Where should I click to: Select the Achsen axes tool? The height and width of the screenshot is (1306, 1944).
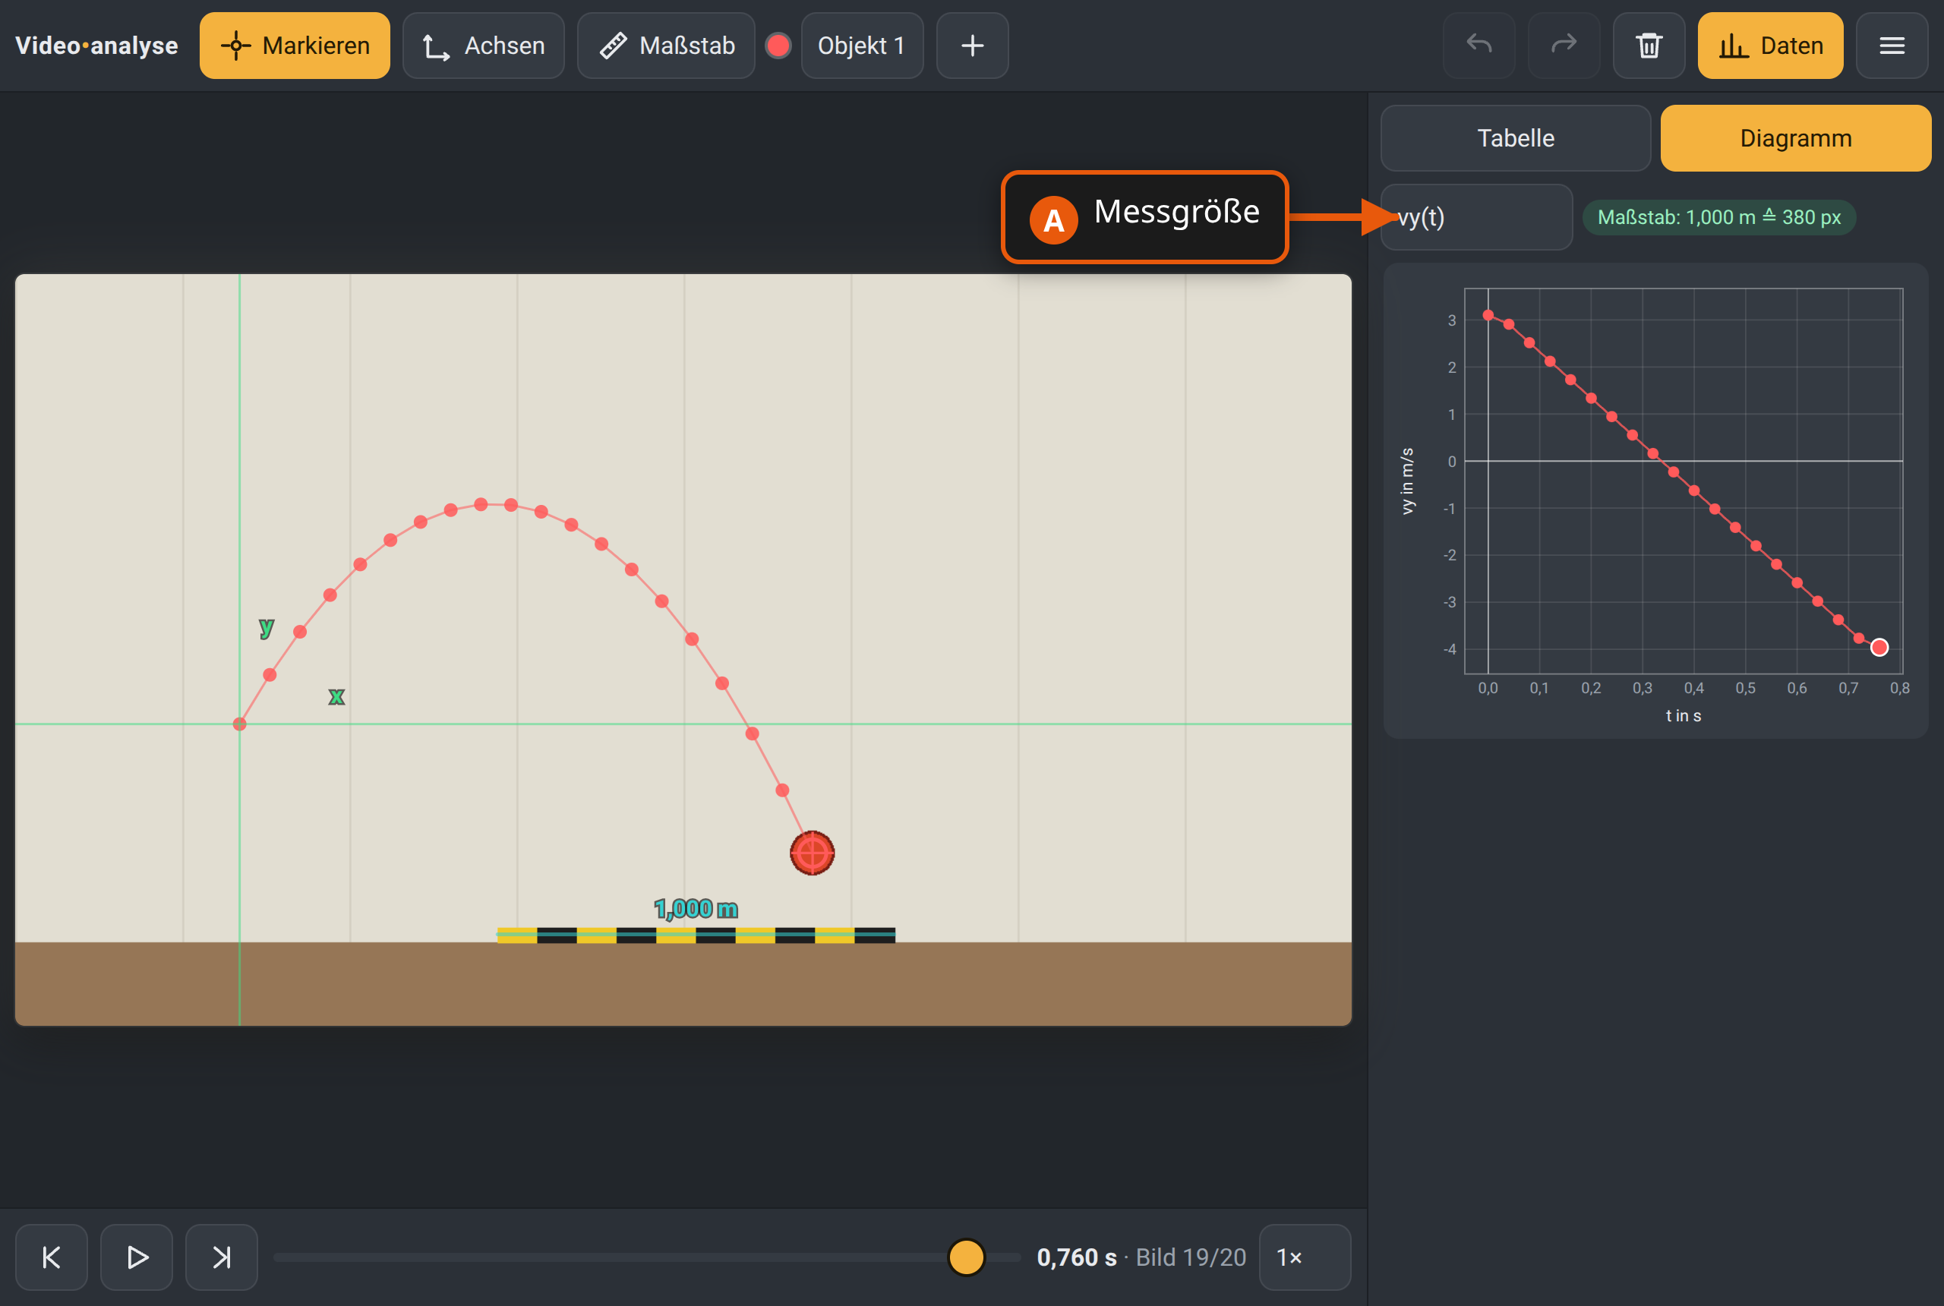pyautogui.click(x=483, y=46)
